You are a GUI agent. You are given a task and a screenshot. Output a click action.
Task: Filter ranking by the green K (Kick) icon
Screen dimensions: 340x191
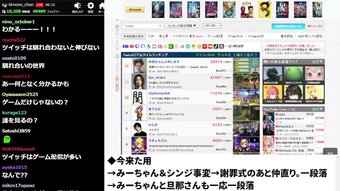point(171,46)
